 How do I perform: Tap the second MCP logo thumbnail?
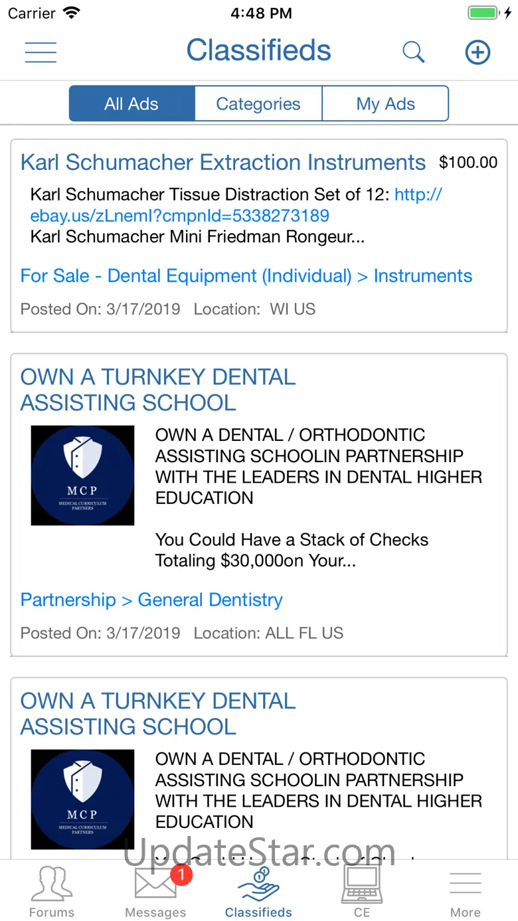click(82, 799)
